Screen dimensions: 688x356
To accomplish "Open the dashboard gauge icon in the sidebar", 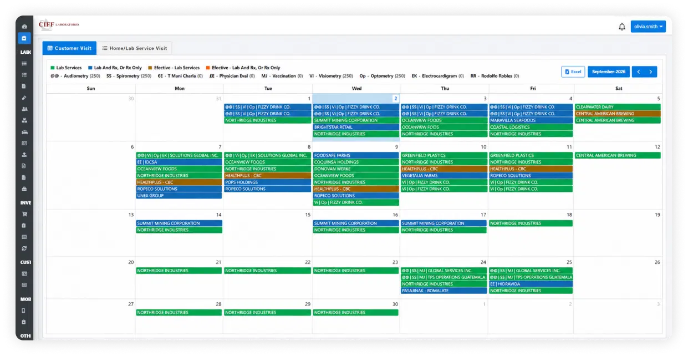I will [x=24, y=27].
